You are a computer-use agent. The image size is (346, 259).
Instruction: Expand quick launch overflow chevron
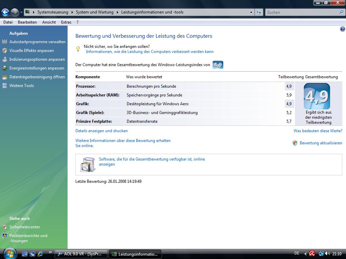tap(50, 252)
